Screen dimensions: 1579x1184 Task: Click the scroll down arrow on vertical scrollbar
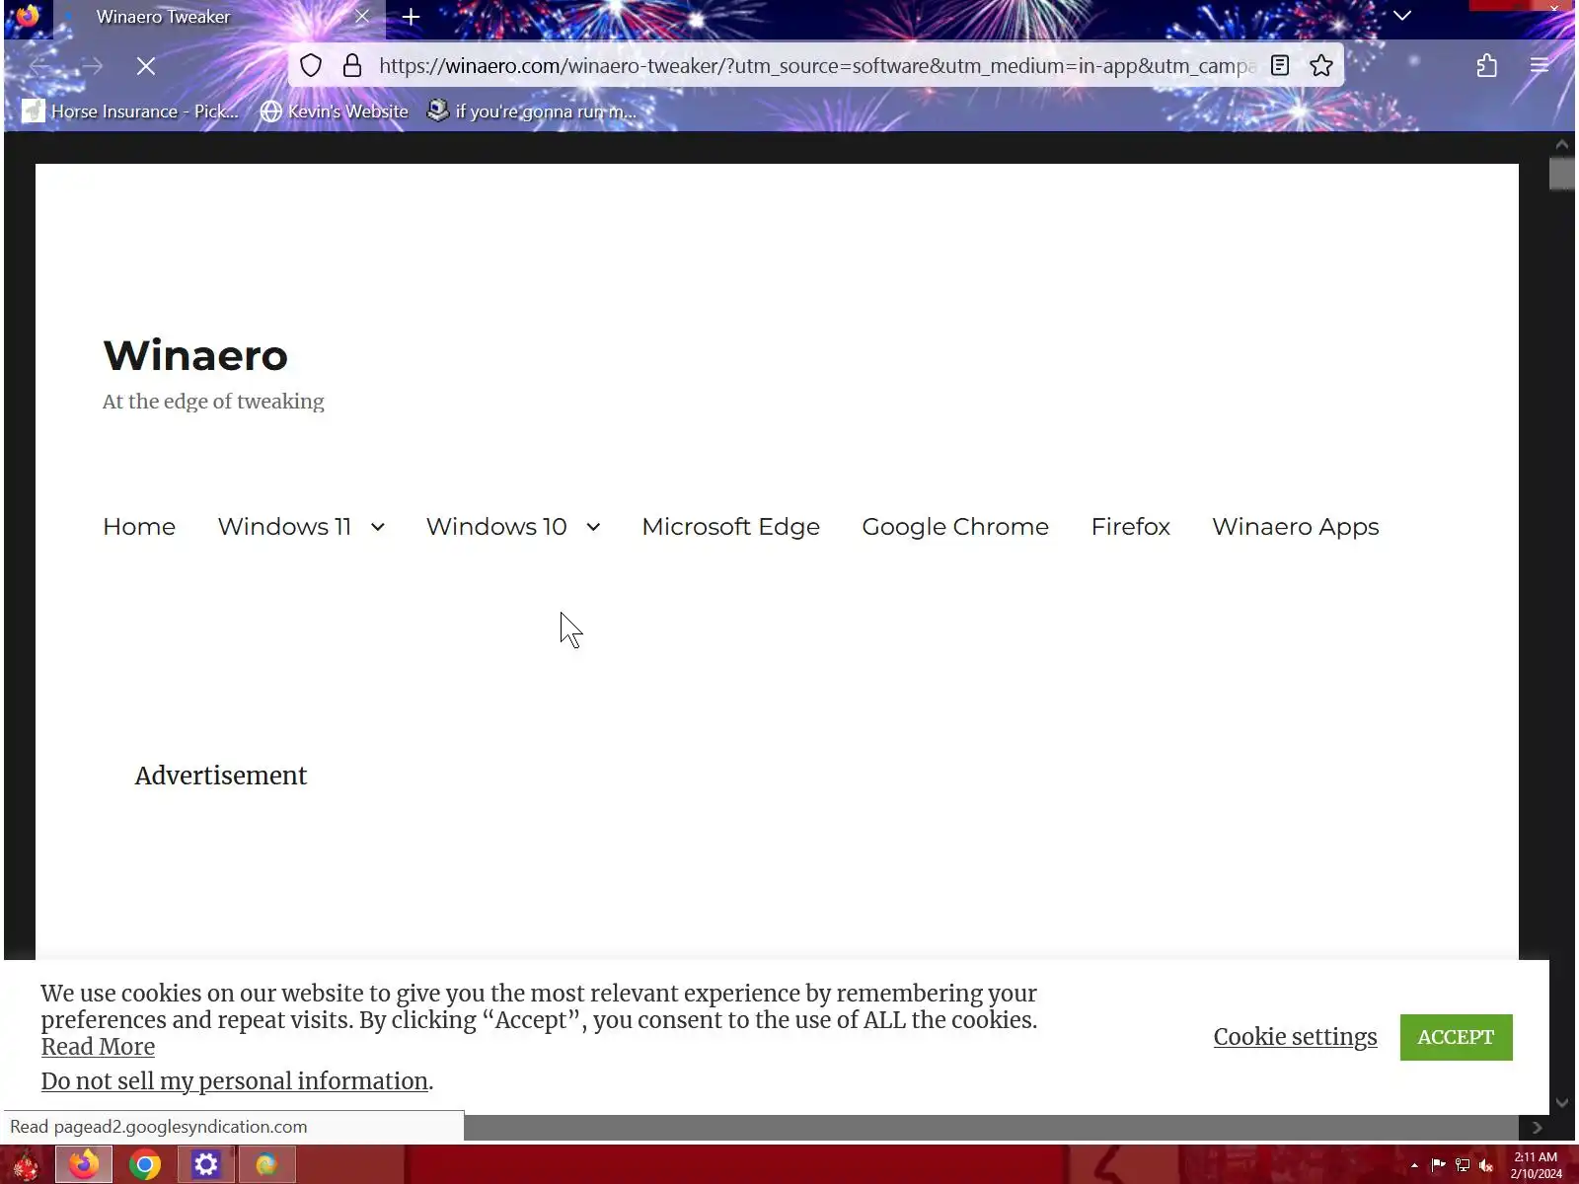pos(1561,1103)
